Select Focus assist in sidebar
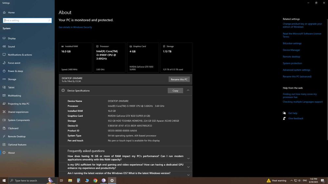 click(14, 63)
